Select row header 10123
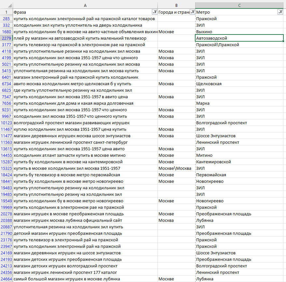Screen dimensions: 286x282 point(7,123)
